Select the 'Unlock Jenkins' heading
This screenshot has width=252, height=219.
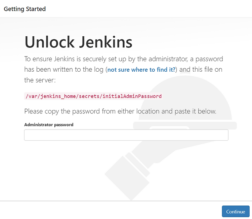78,42
